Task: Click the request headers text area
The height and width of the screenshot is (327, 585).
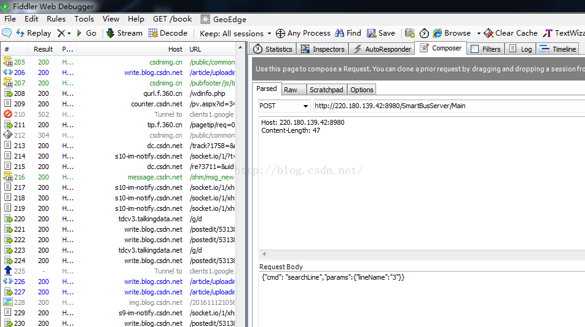Action: (x=422, y=183)
